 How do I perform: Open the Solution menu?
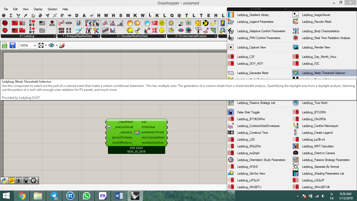click(x=52, y=9)
